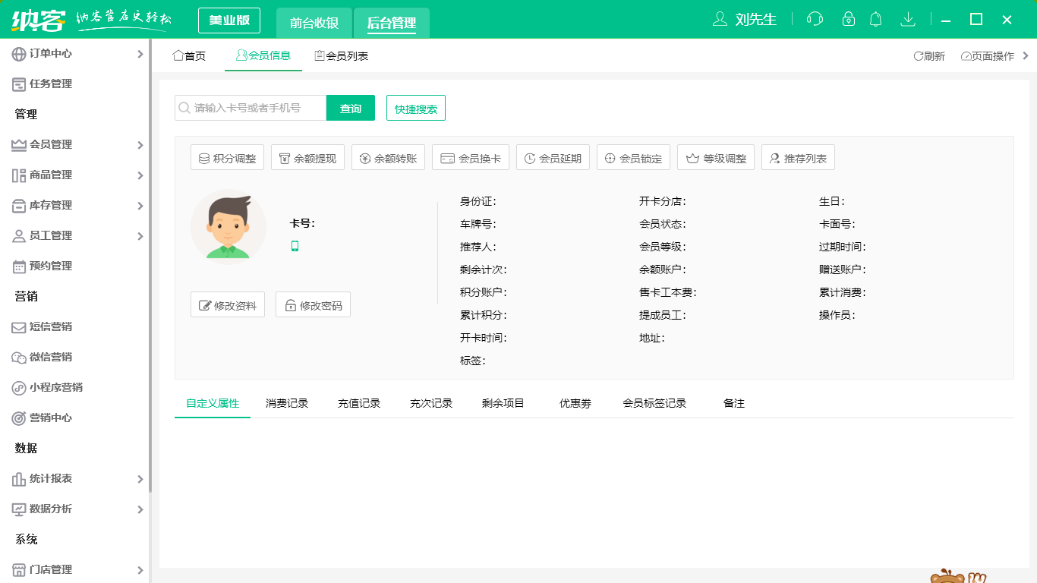1037x583 pixels.
Task: Click the green phone icon below 卡号
Action: point(295,246)
